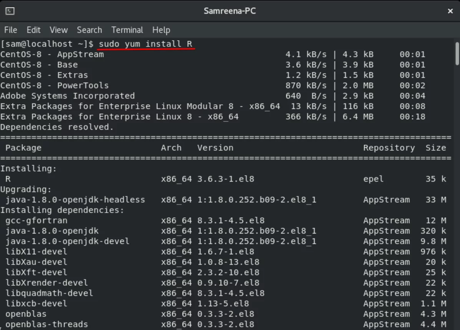
Task: Click the 'Size' column header
Action: [436, 148]
